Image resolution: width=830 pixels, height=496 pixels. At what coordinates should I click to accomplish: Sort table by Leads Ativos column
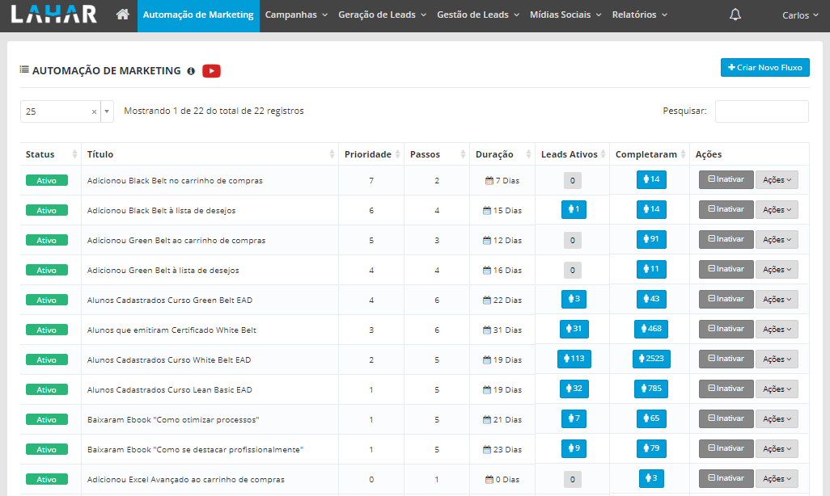pyautogui.click(x=572, y=153)
